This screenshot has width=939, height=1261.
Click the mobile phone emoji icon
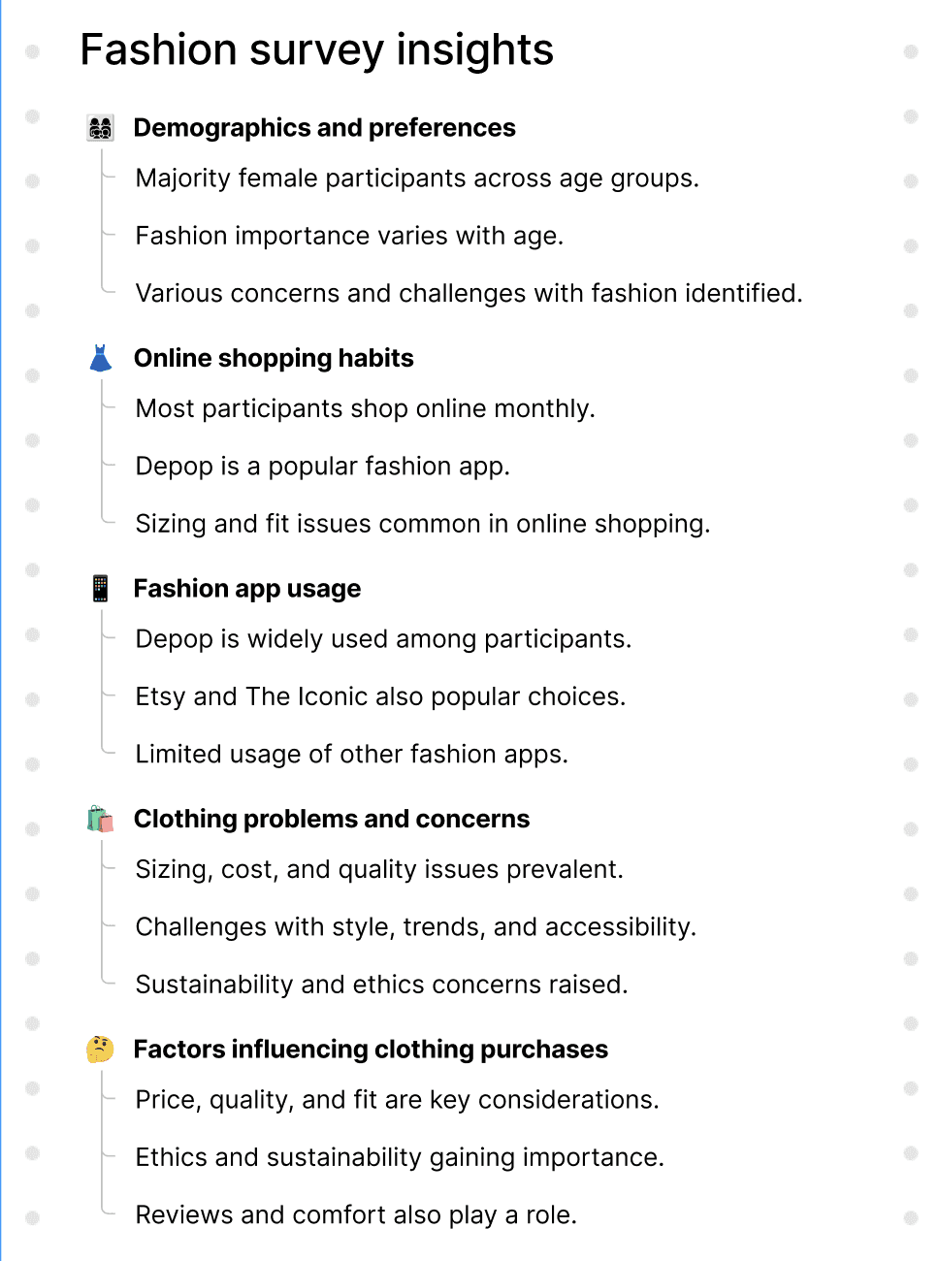click(101, 588)
